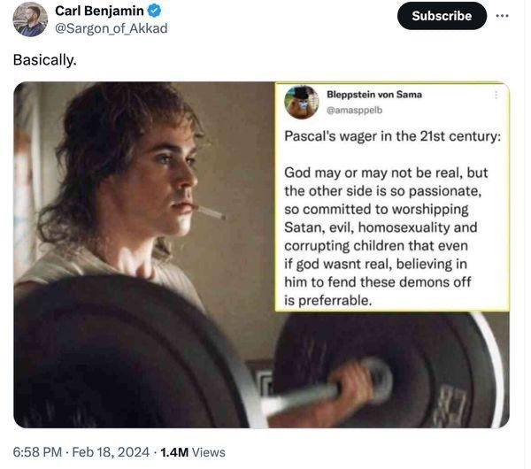Open the attached barbell photo
Image resolution: width=531 pixels, height=469 pixels.
[x=261, y=255]
